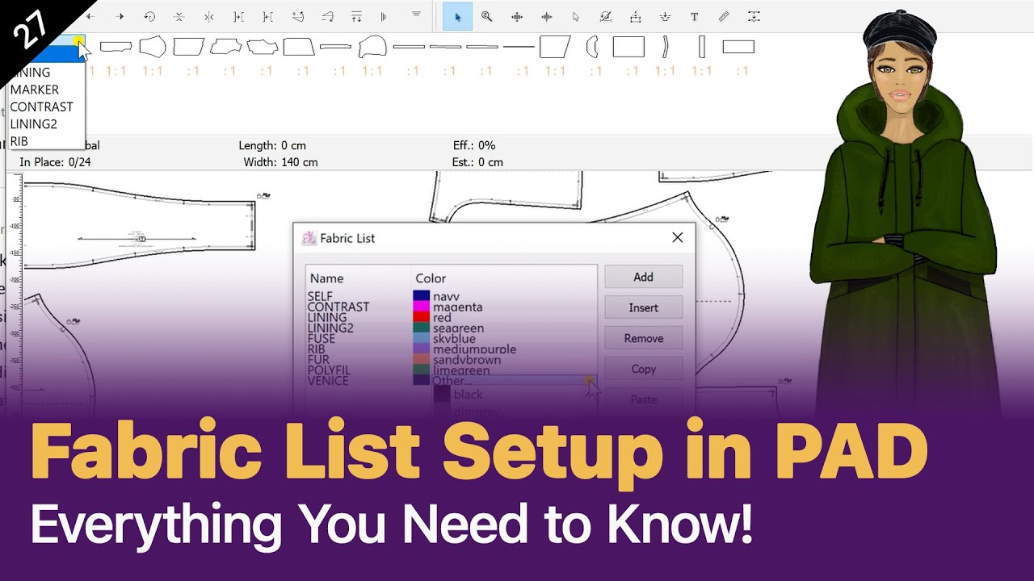Select the FUR fabric name
The height and width of the screenshot is (581, 1034).
click(317, 359)
